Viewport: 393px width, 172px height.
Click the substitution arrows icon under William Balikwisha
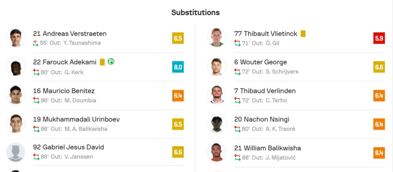click(x=237, y=158)
